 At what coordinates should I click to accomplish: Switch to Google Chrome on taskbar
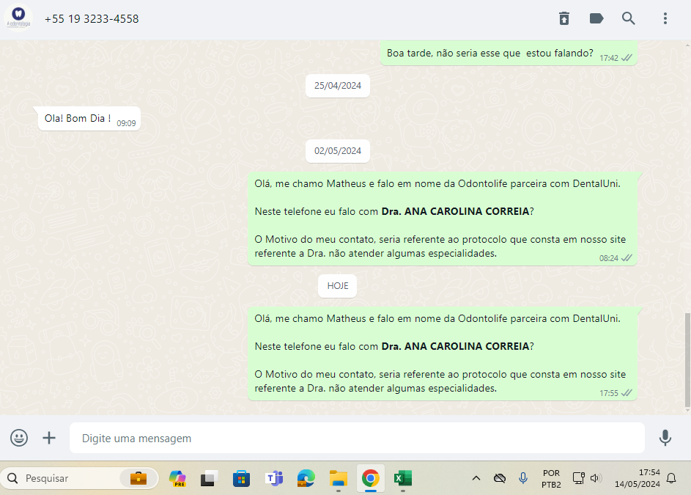pos(371,478)
